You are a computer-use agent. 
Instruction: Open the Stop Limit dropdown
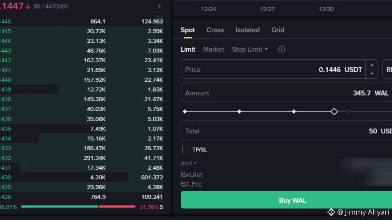point(250,49)
